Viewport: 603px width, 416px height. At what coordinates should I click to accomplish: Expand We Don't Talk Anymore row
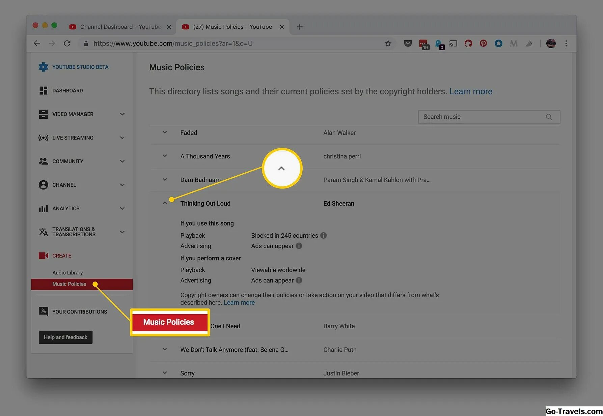tap(165, 349)
